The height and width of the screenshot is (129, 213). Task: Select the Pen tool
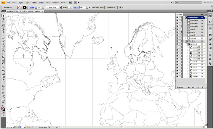point(3,28)
